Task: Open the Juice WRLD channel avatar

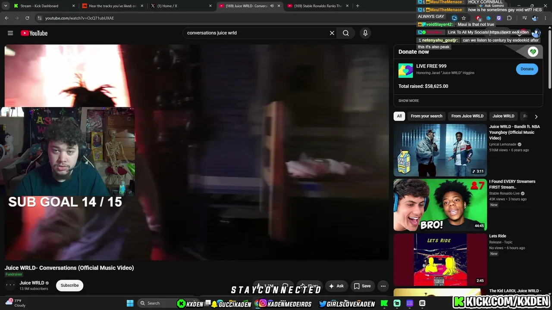Action: [x=10, y=285]
